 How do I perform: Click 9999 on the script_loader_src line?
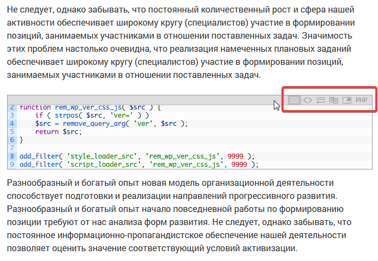pos(239,165)
